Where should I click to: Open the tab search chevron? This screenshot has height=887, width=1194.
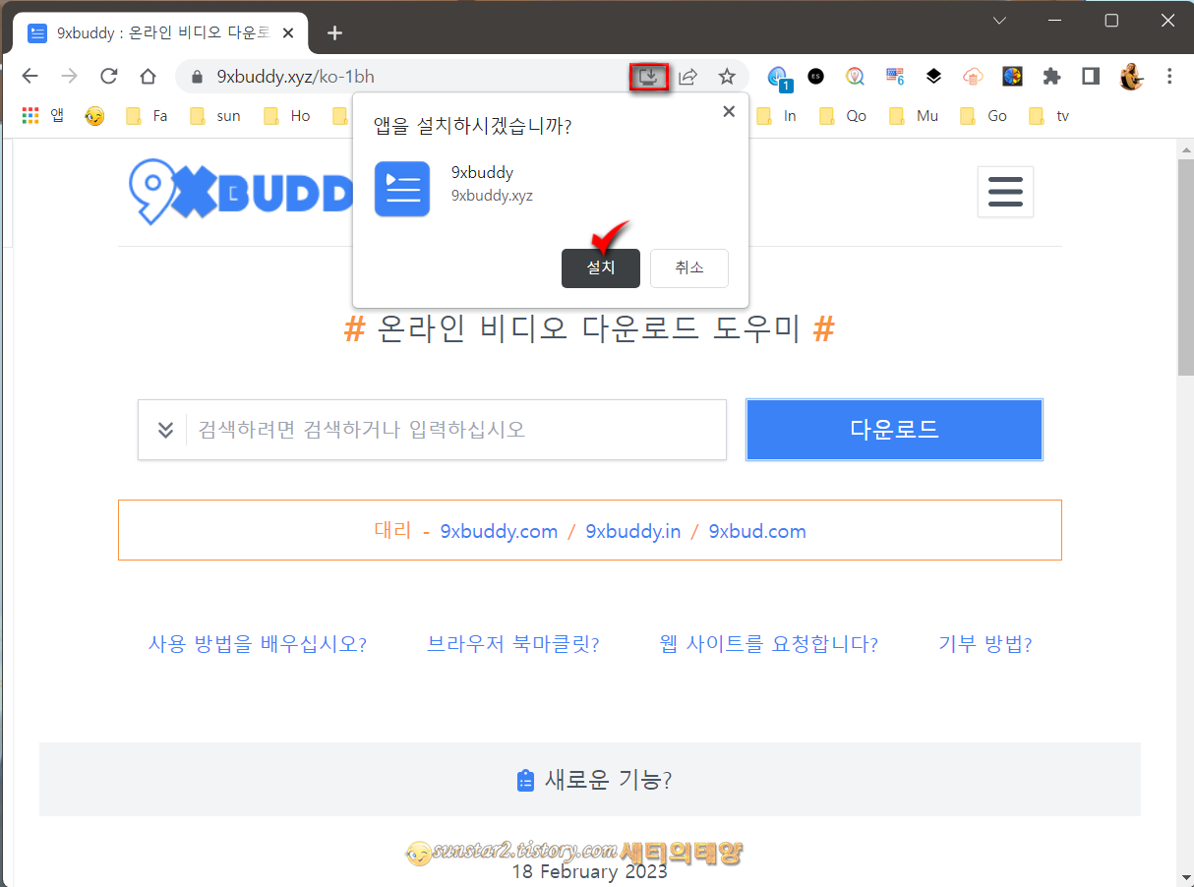999,21
